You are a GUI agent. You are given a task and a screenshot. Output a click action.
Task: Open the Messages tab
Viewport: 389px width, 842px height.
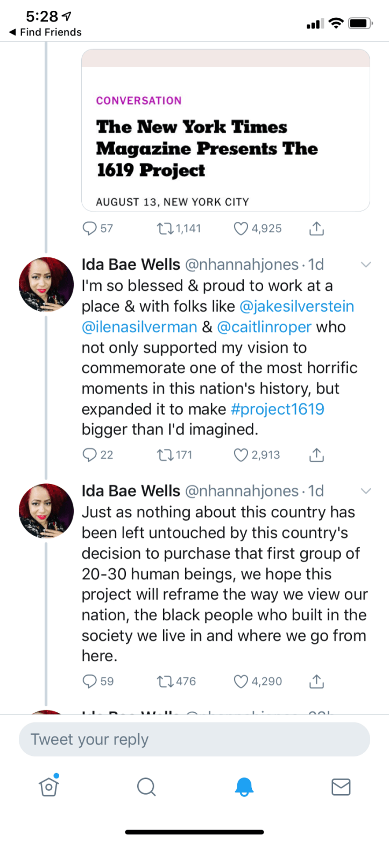tap(341, 787)
